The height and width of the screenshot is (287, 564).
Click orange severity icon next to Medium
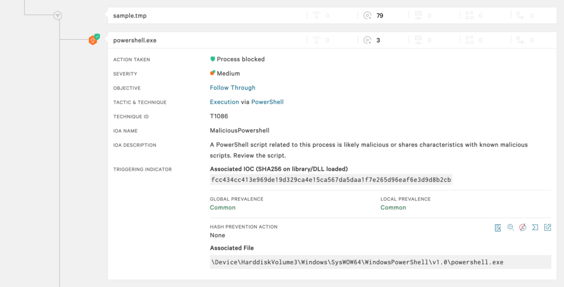click(213, 73)
